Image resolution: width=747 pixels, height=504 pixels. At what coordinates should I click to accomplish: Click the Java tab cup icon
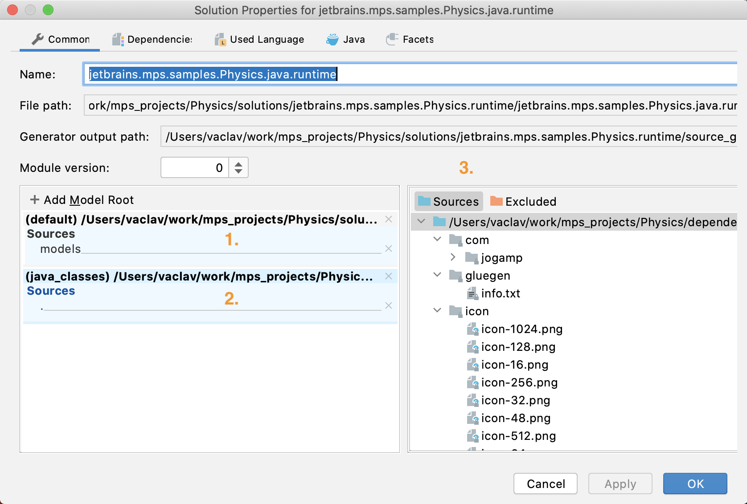pyautogui.click(x=332, y=40)
